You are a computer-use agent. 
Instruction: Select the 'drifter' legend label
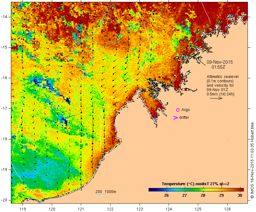[x=184, y=118]
